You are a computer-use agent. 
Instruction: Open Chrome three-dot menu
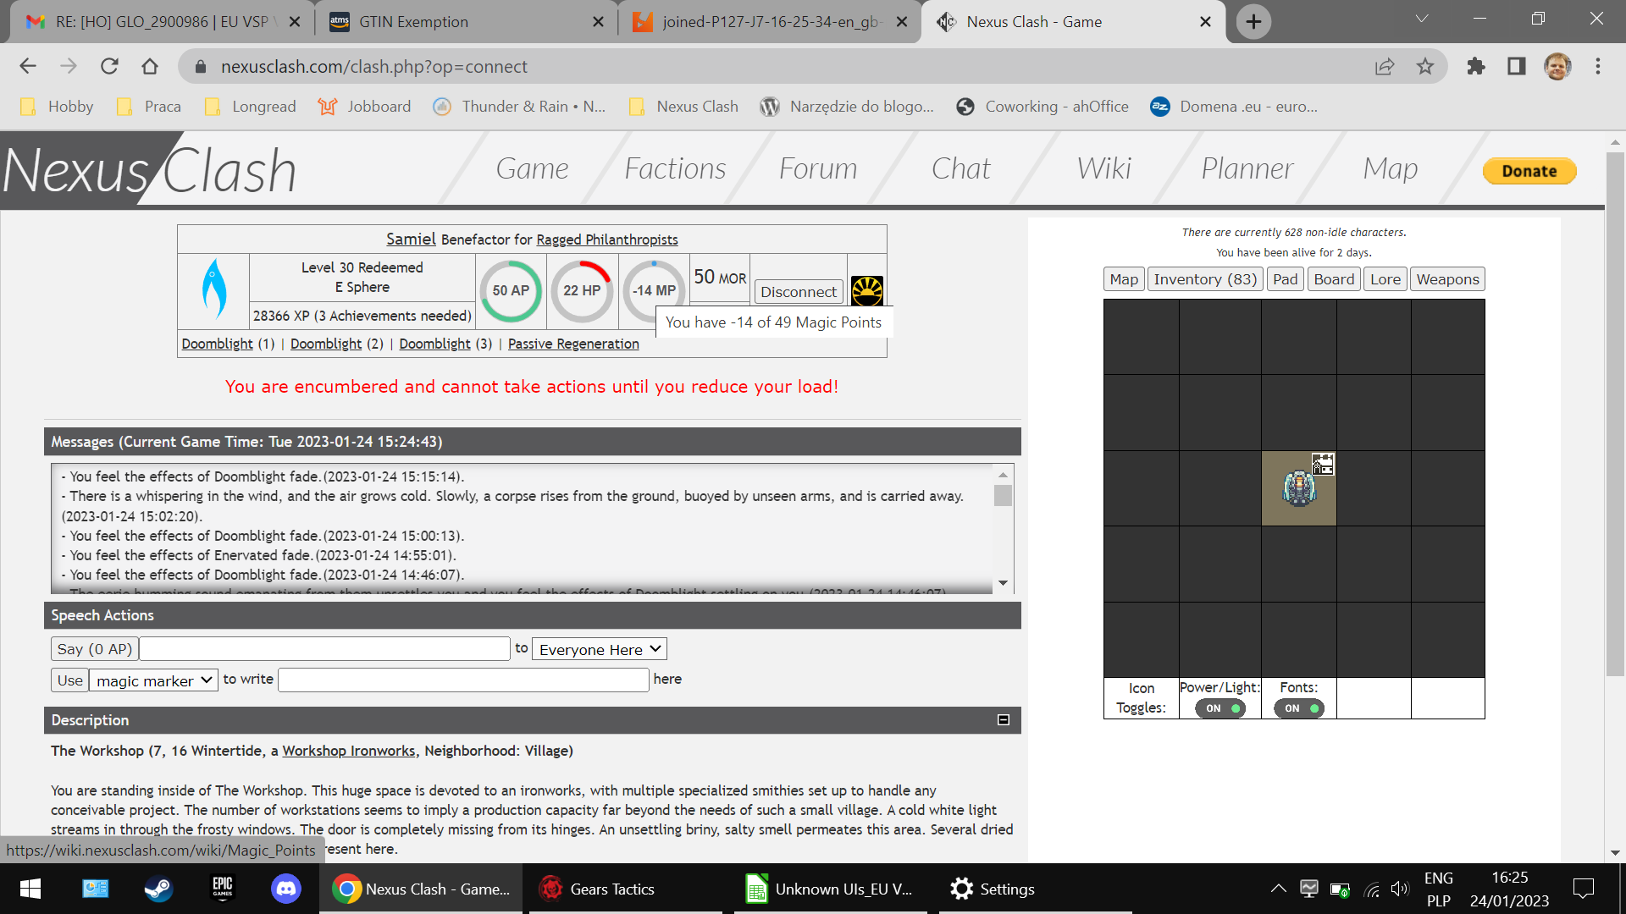[x=1598, y=66]
